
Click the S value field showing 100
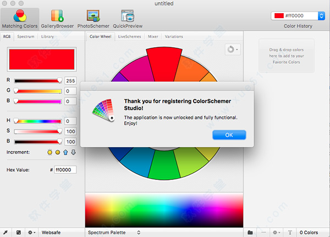(70, 131)
